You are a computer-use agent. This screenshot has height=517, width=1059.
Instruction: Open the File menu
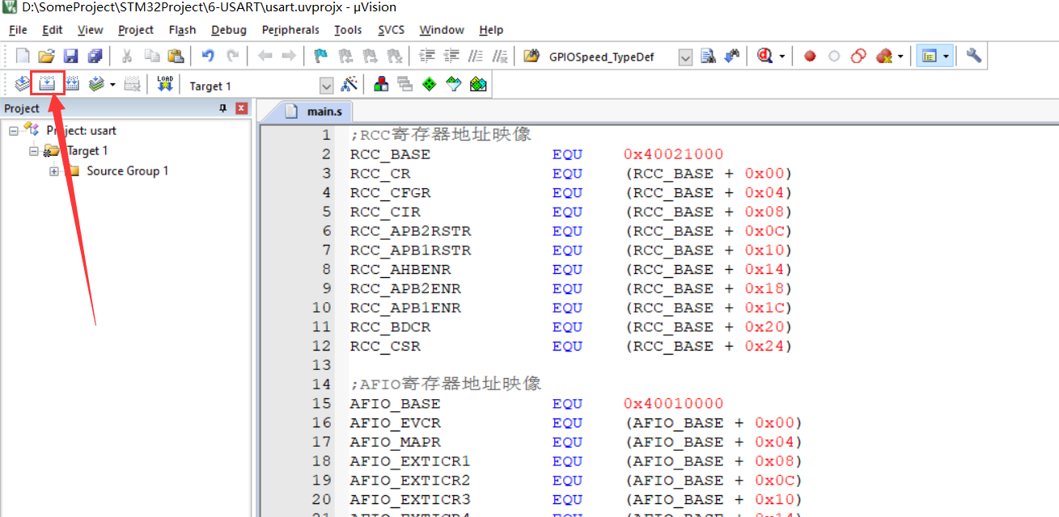18,30
